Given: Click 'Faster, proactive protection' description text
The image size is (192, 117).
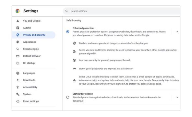Looking at the screenshot, I should coord(119,33).
